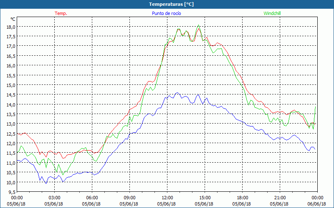The height and width of the screenshot is (208, 334).
Task: Click the 05/06/18 date under 18:00
Action: pos(242,204)
